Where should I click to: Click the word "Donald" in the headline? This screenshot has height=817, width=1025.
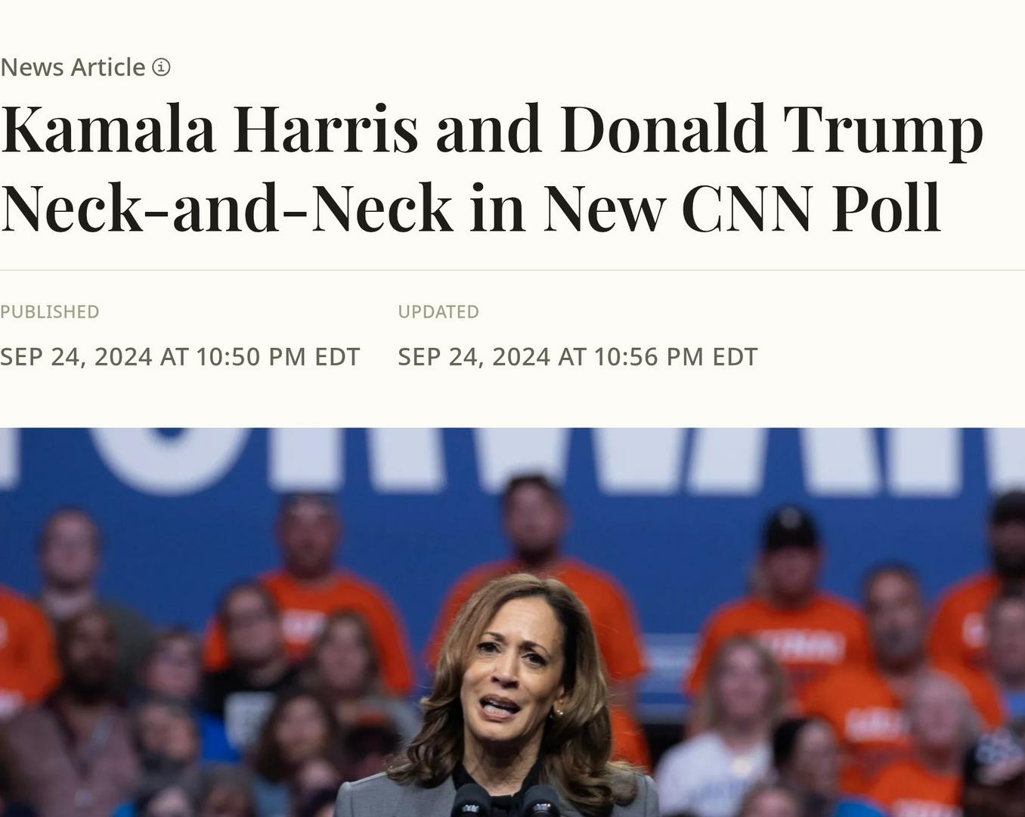(x=663, y=129)
